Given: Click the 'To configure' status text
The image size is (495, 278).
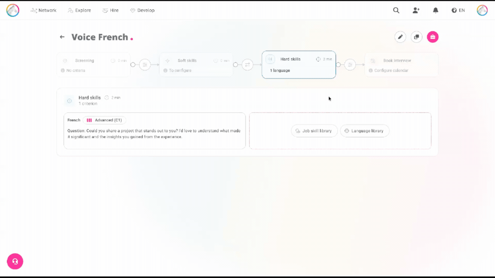Looking at the screenshot, I should (x=180, y=70).
